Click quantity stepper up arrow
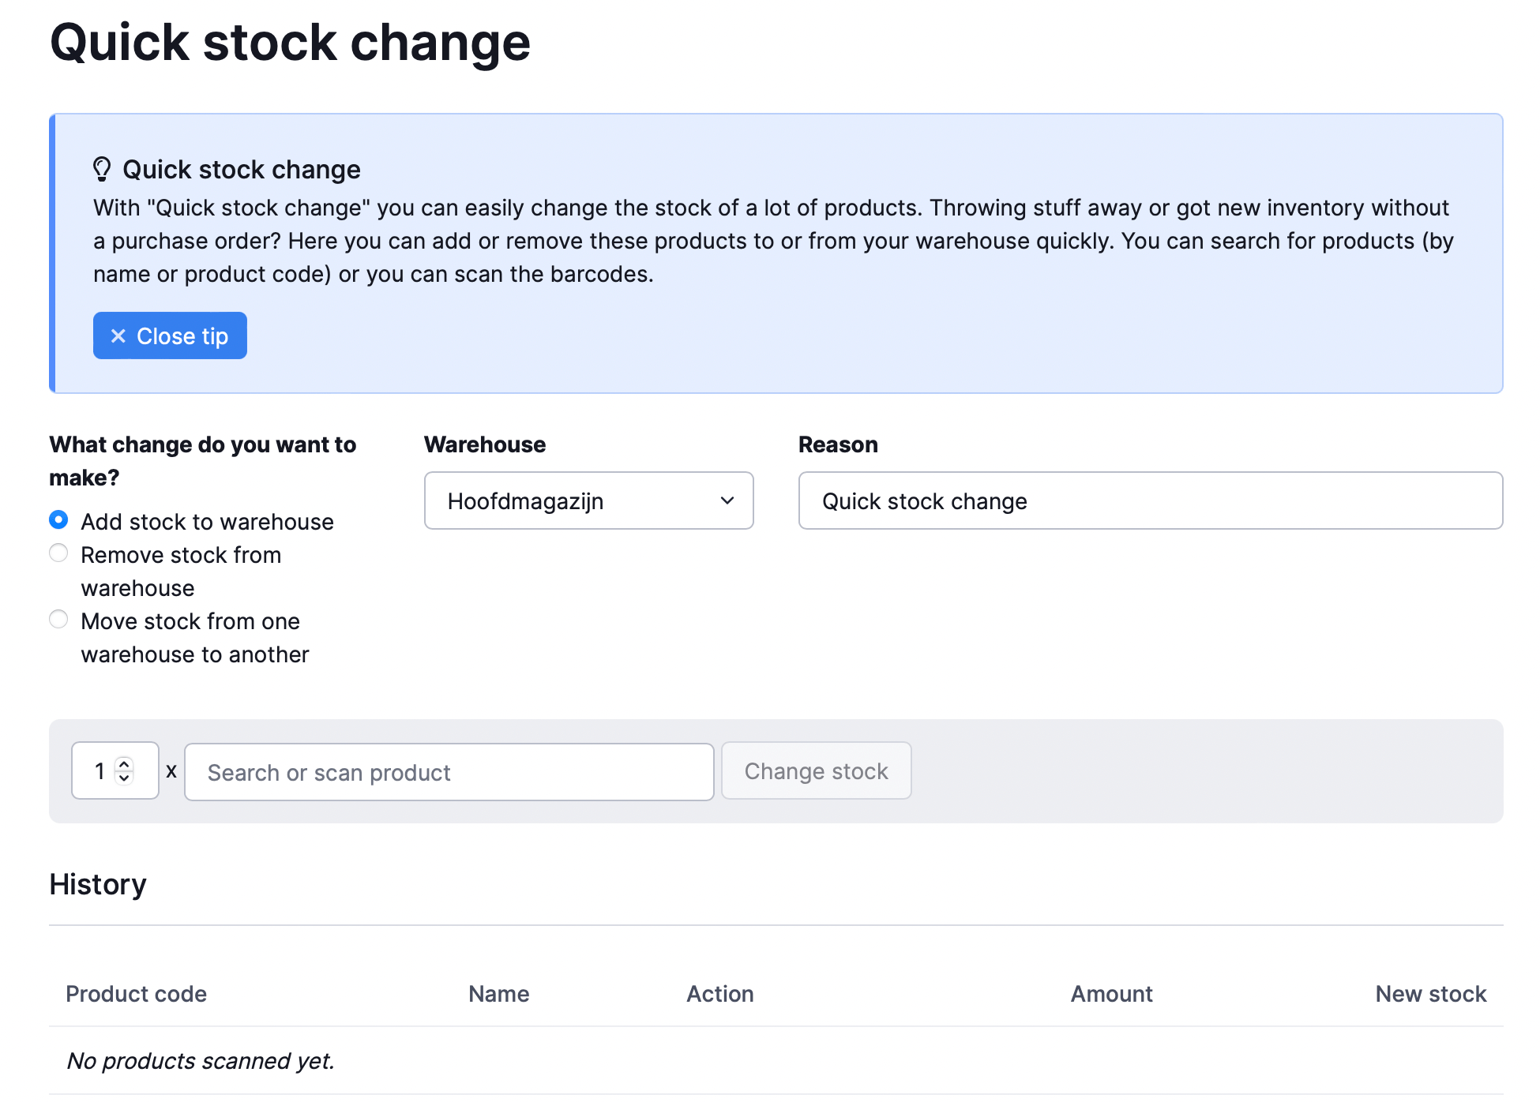 (x=124, y=763)
